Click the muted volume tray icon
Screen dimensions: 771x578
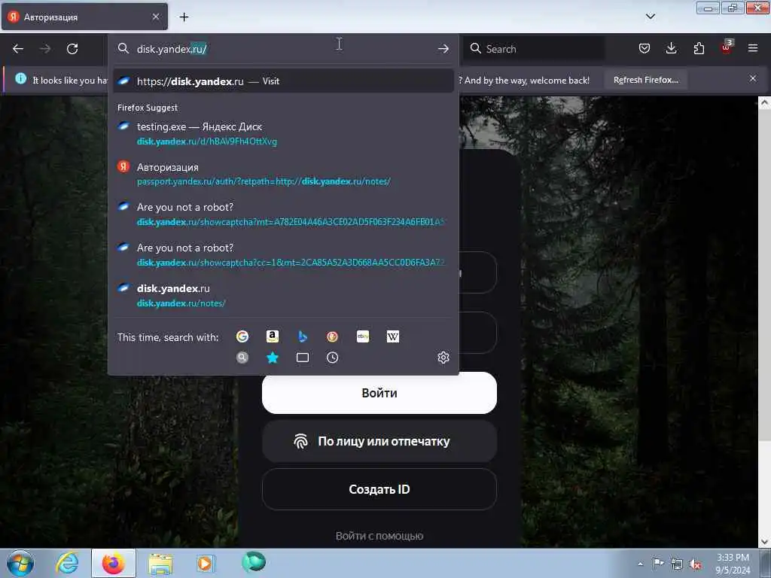click(x=695, y=564)
